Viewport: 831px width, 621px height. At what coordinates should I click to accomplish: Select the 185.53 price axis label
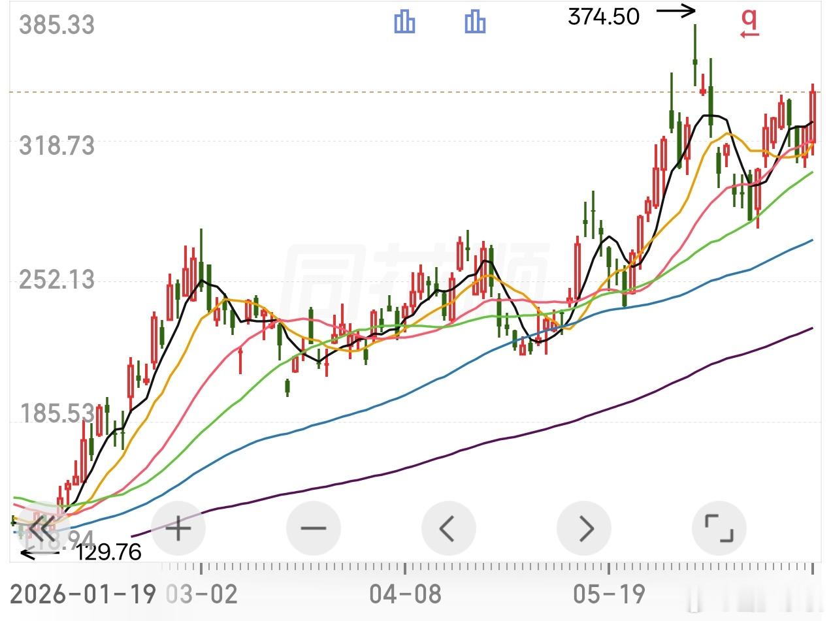point(57,414)
